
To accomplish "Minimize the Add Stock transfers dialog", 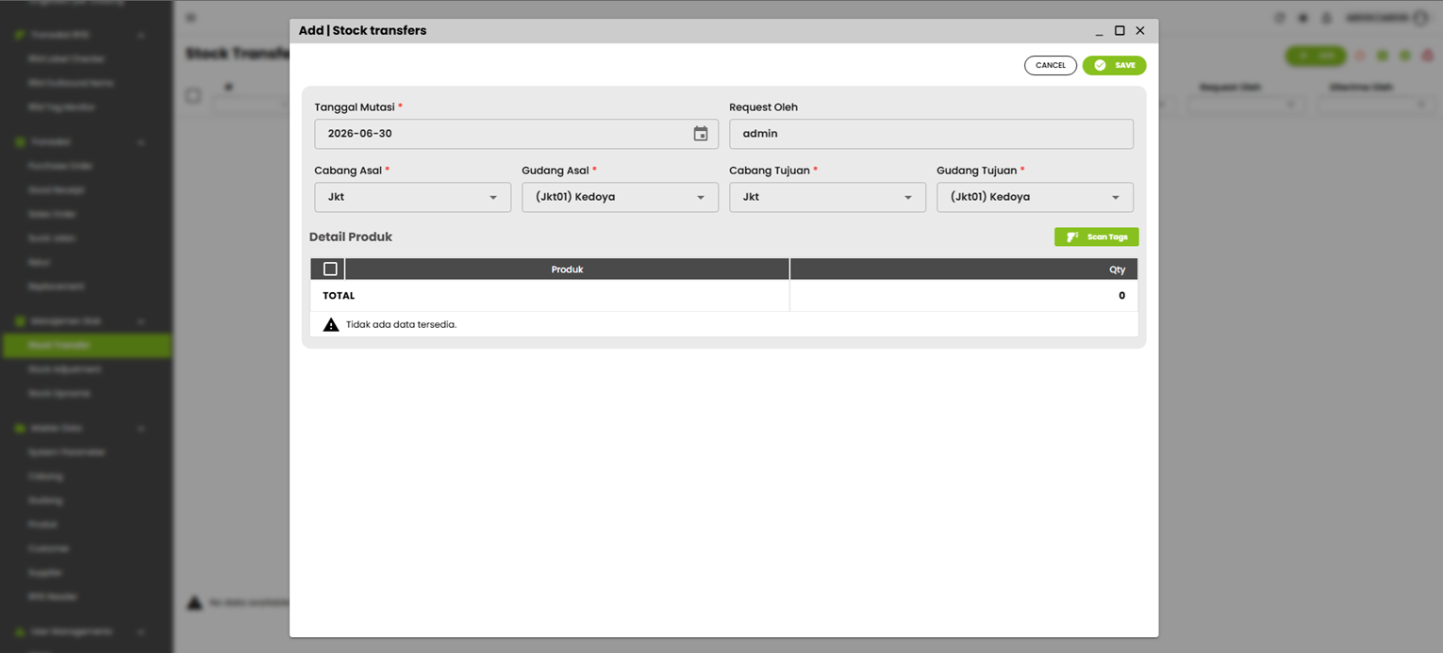I will (1100, 31).
